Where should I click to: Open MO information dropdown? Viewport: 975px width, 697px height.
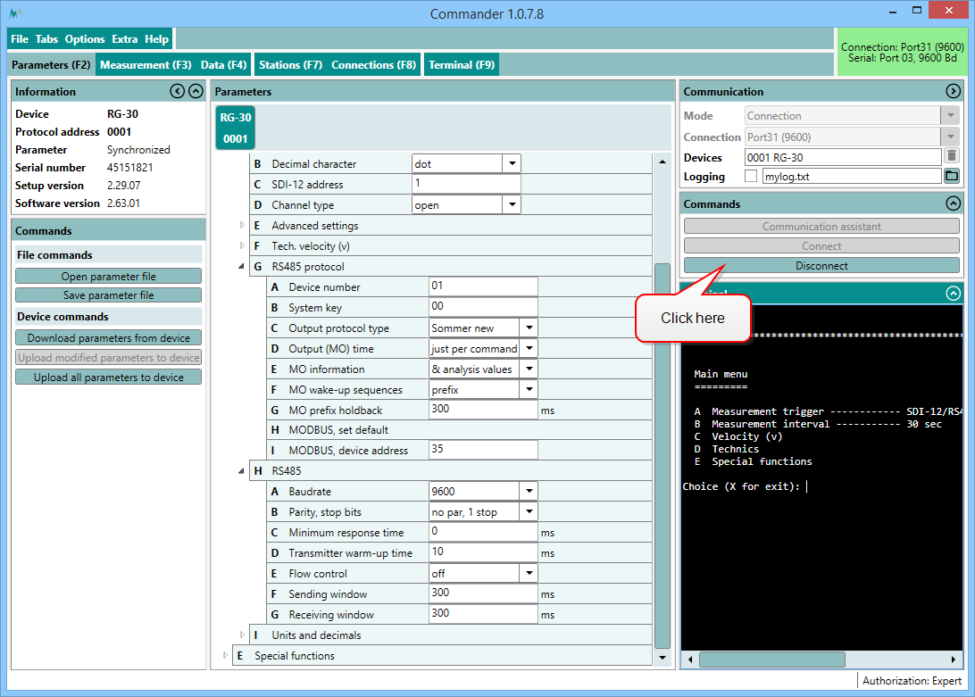(x=529, y=369)
